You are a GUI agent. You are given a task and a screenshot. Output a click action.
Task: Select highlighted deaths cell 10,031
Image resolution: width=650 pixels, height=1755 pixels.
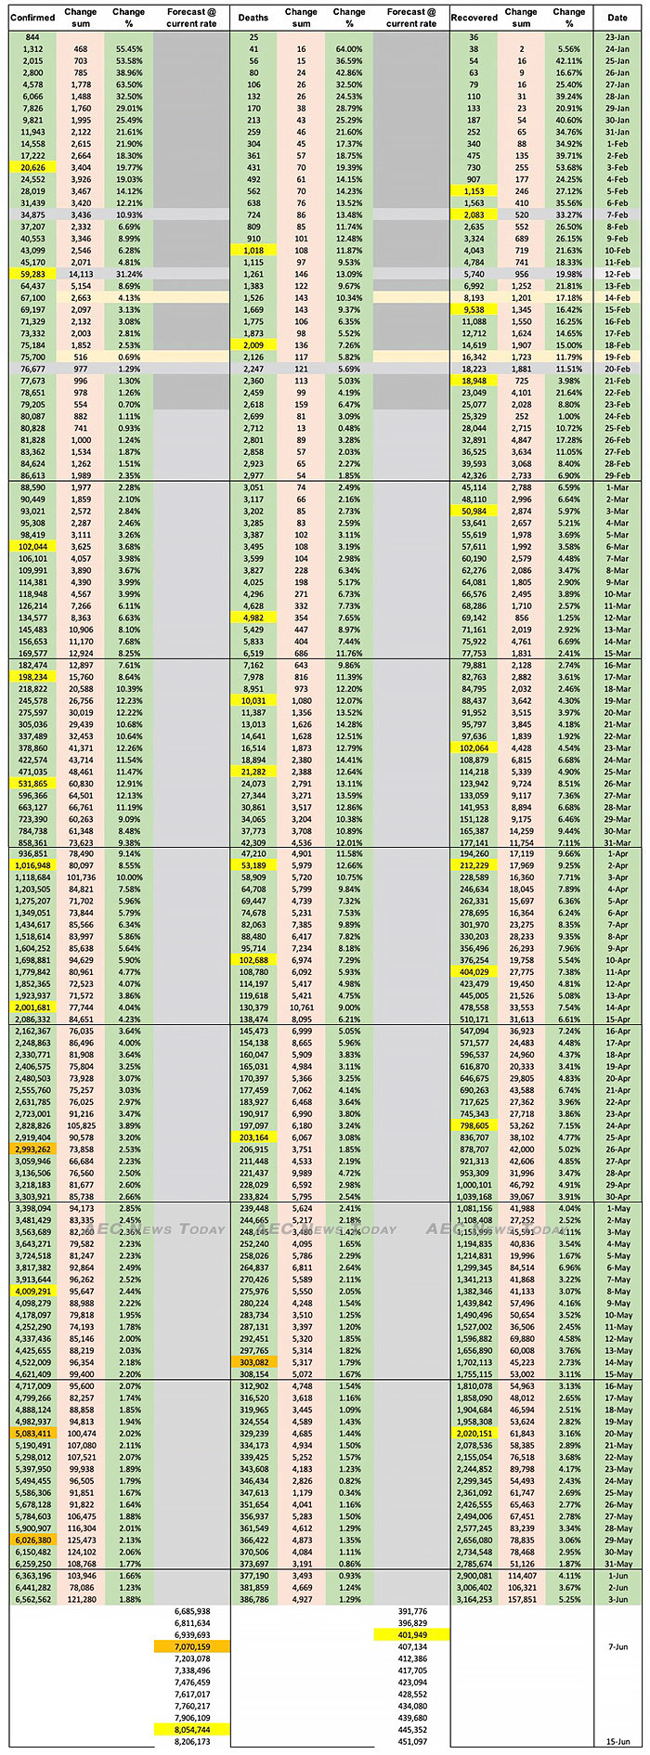(253, 701)
